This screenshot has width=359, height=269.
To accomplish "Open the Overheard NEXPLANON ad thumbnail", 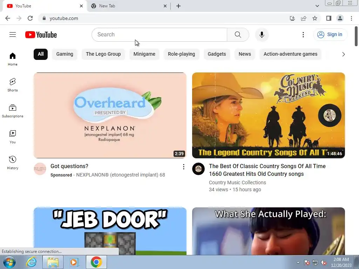I will (110, 115).
